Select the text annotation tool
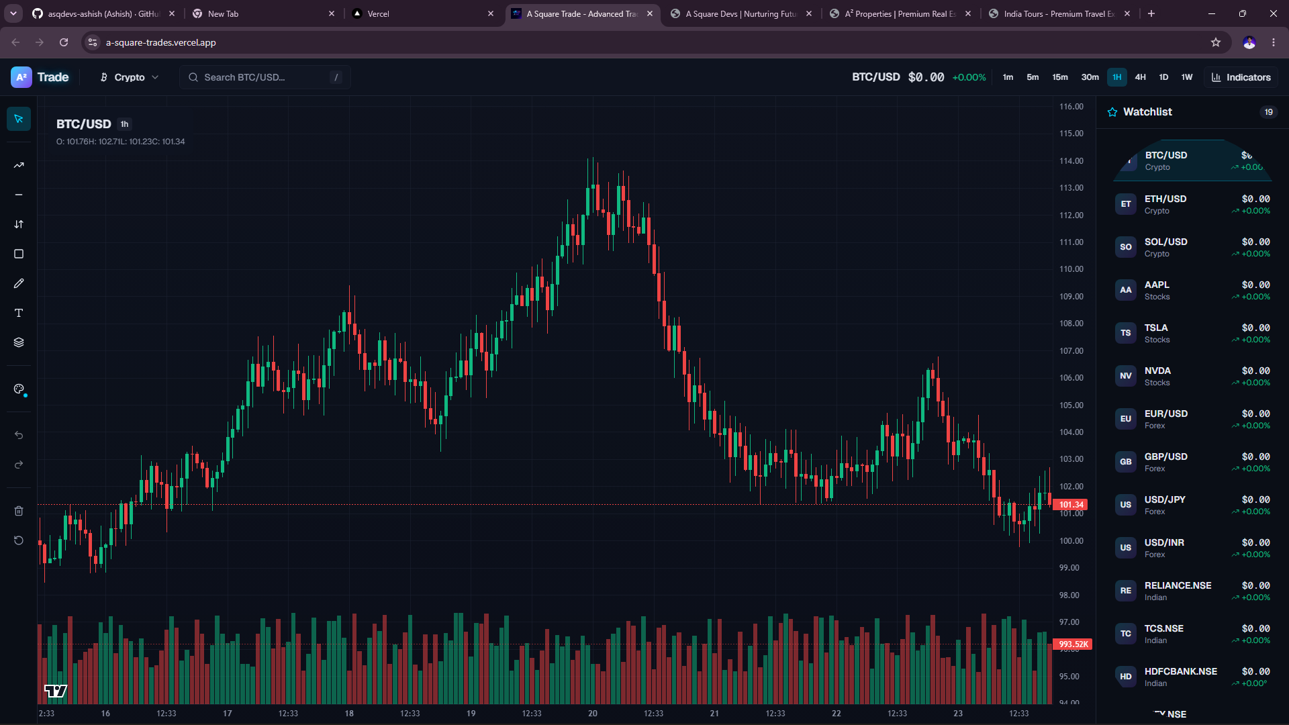The width and height of the screenshot is (1289, 725). click(19, 313)
